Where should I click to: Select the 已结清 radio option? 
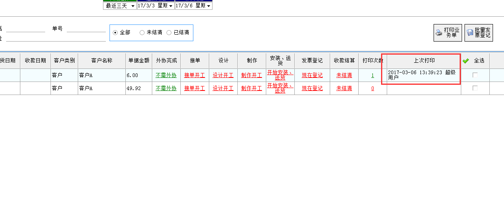click(x=169, y=33)
